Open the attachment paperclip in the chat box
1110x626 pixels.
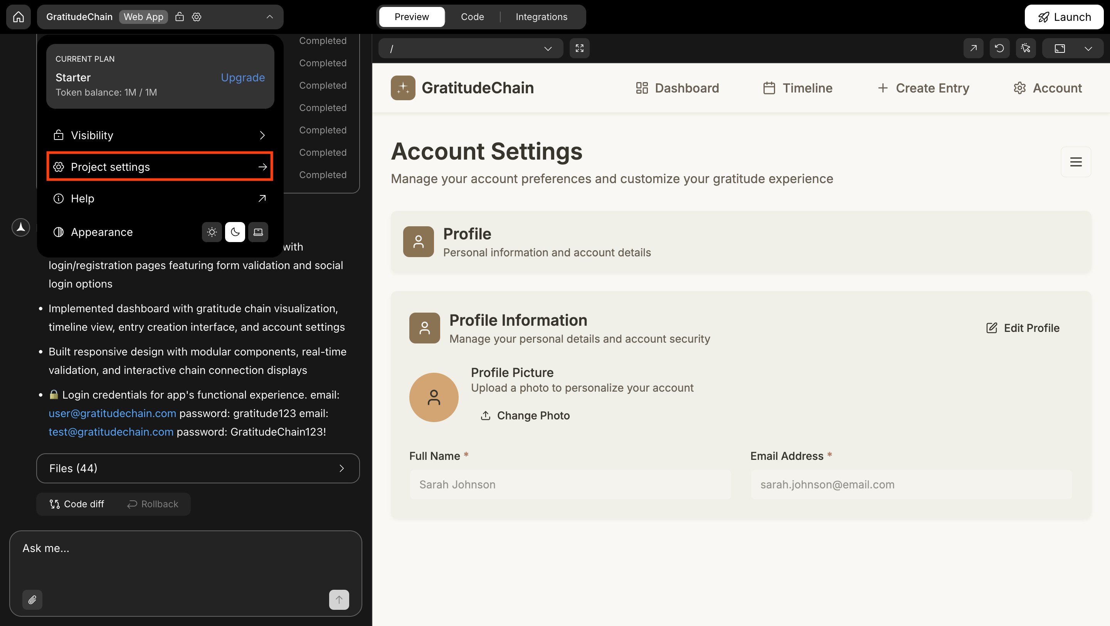click(x=32, y=599)
